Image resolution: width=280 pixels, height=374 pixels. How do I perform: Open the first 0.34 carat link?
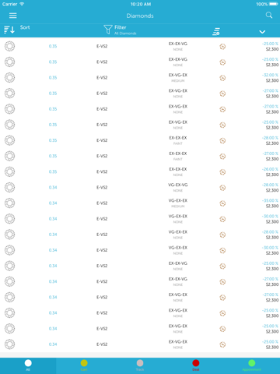(53, 188)
